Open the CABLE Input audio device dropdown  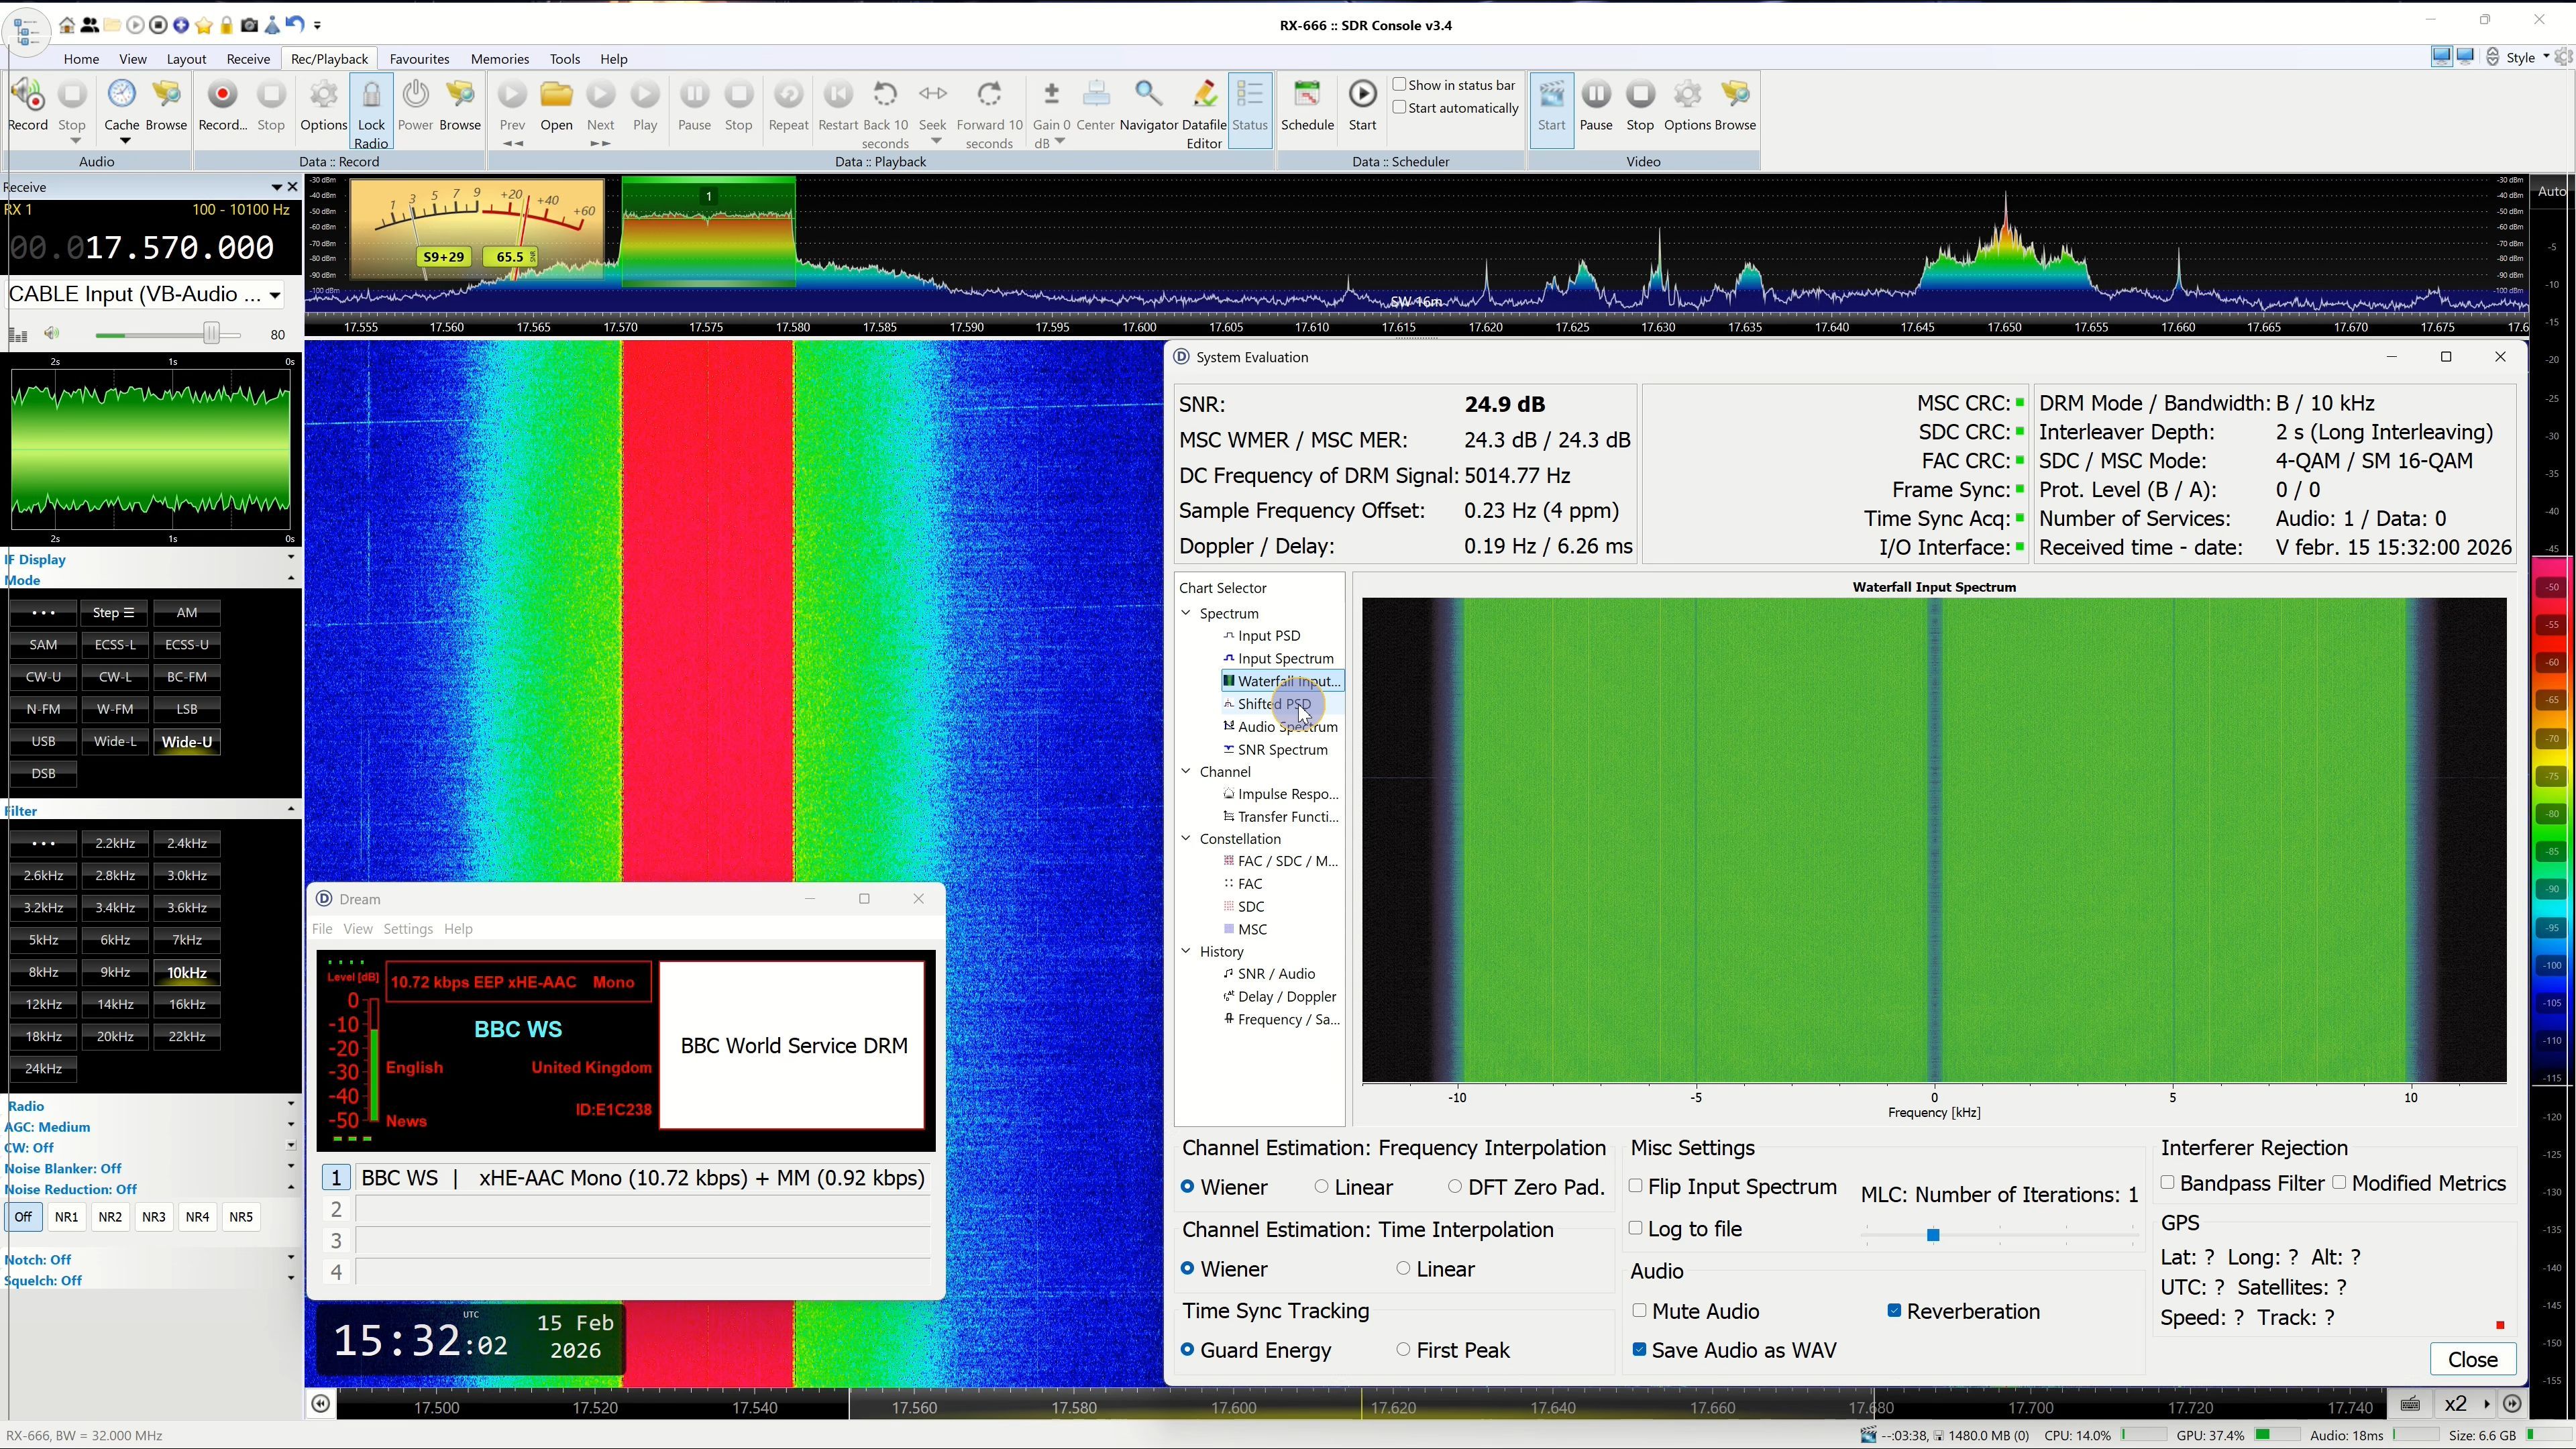coord(274,295)
